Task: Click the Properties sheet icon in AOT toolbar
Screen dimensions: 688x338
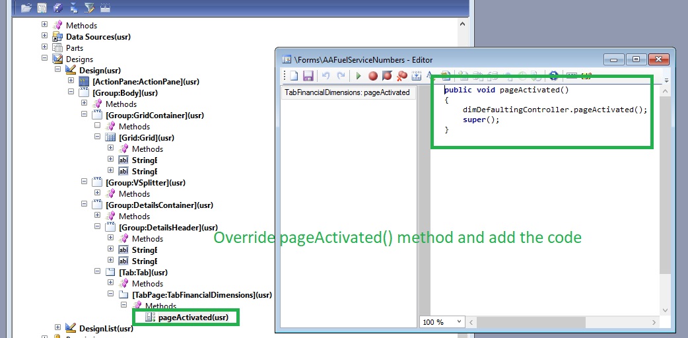Action: pos(42,7)
